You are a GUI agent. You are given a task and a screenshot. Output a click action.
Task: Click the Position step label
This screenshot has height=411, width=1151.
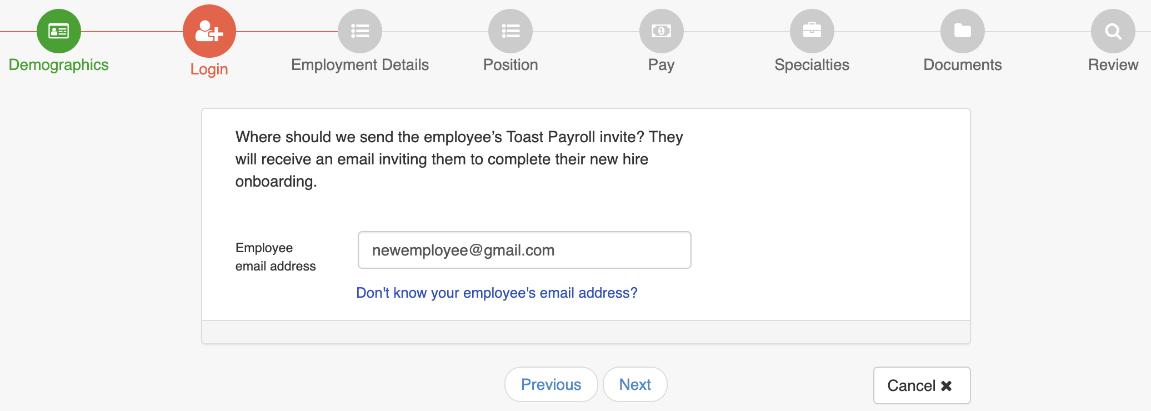pos(510,64)
